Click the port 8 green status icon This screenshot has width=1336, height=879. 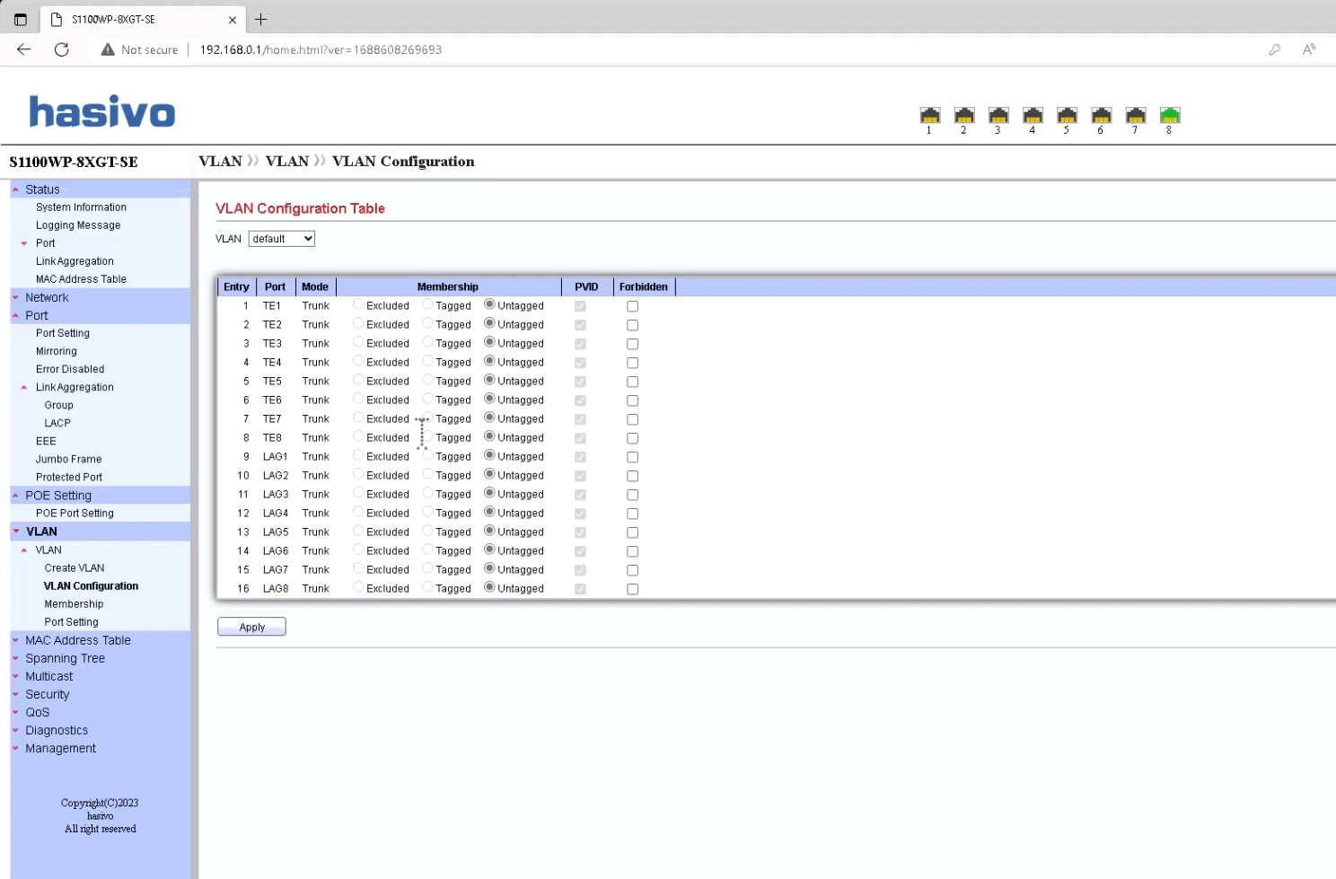[1169, 116]
